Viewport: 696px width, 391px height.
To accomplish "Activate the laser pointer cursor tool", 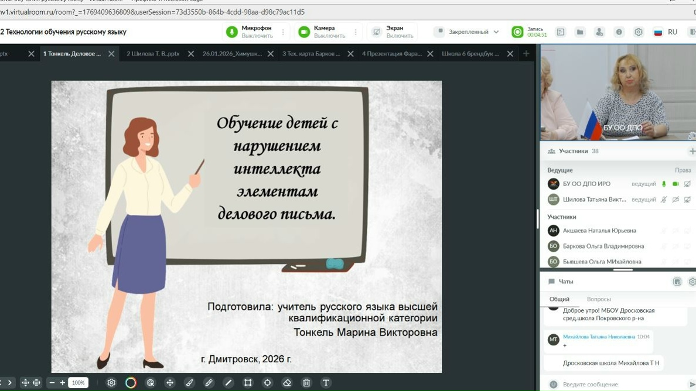I will coord(151,383).
